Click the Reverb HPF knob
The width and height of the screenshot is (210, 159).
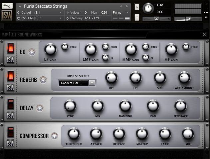[x=111, y=78]
